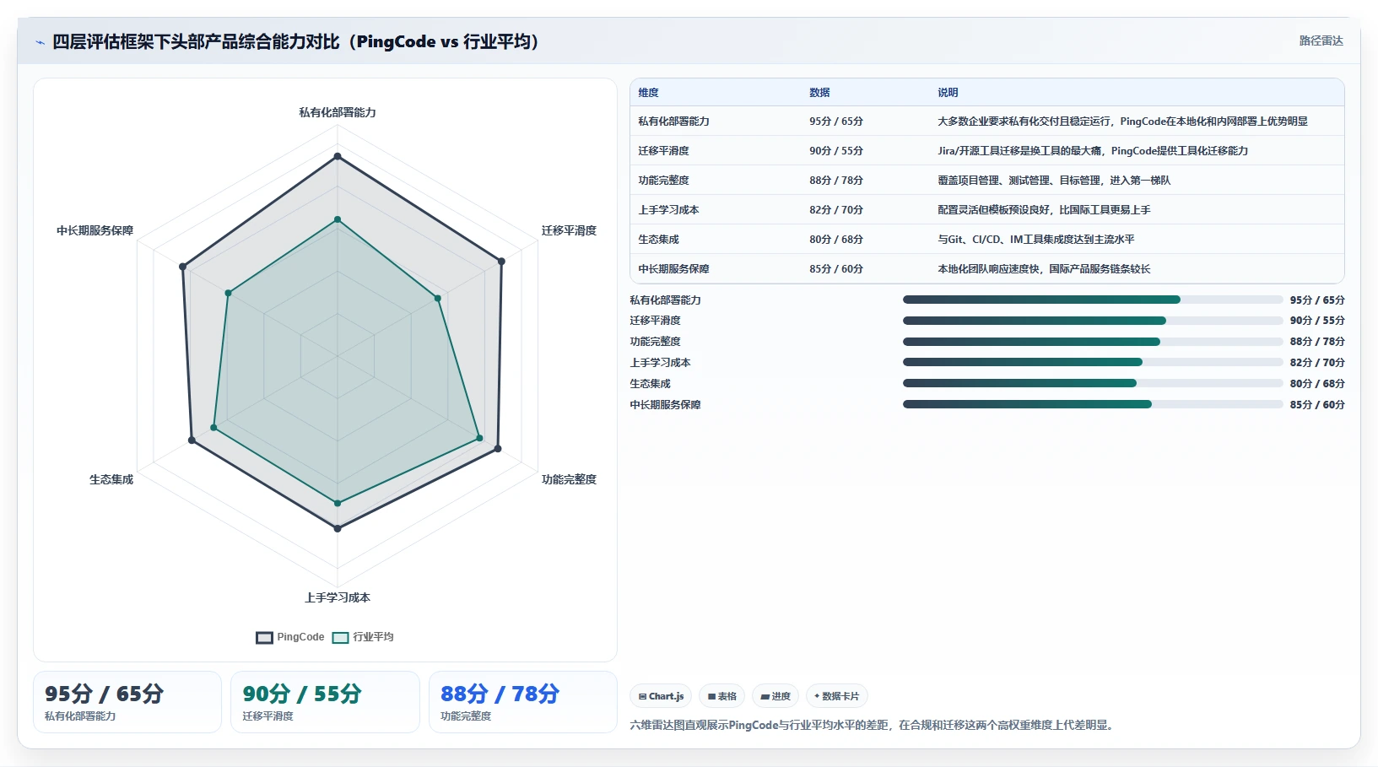This screenshot has height=767, width=1378.
Task: Select the 私有化部署能力 table row name
Action: click(x=673, y=122)
